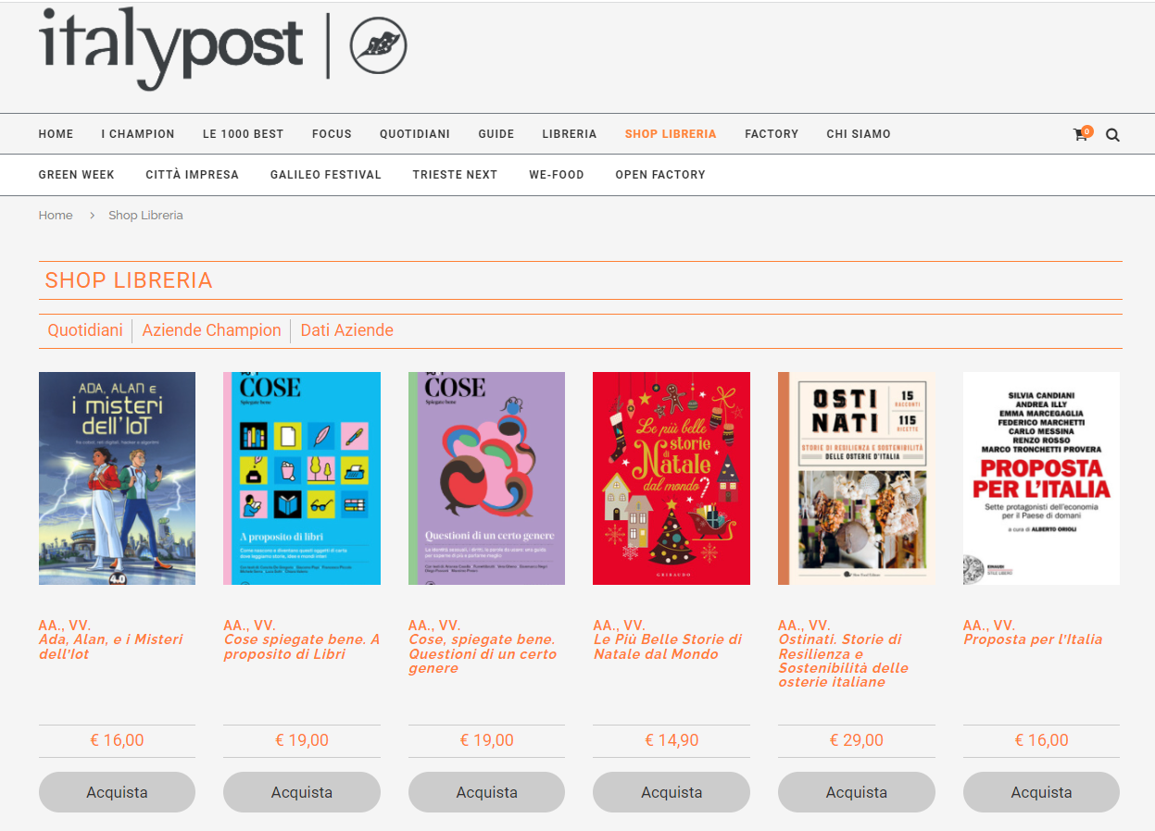Screen dimensions: 1155x831
Task: Select the Dati Aziende category tab
Action: 346,330
